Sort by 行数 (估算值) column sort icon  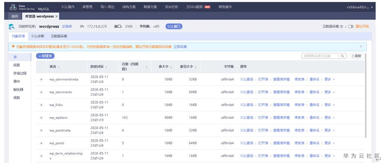coord(146,67)
